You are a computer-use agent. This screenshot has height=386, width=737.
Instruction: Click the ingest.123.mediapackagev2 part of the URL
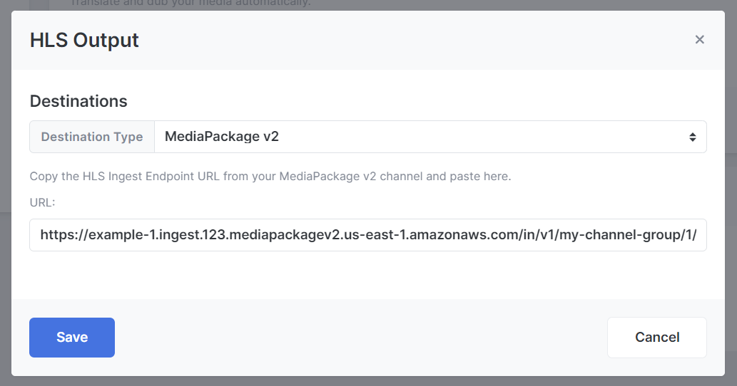(x=250, y=234)
